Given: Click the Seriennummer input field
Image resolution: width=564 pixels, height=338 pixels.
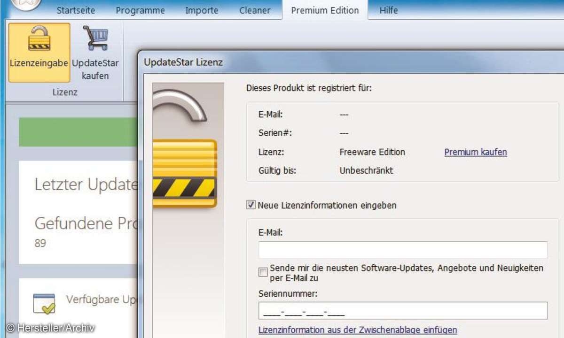Looking at the screenshot, I should [x=403, y=311].
